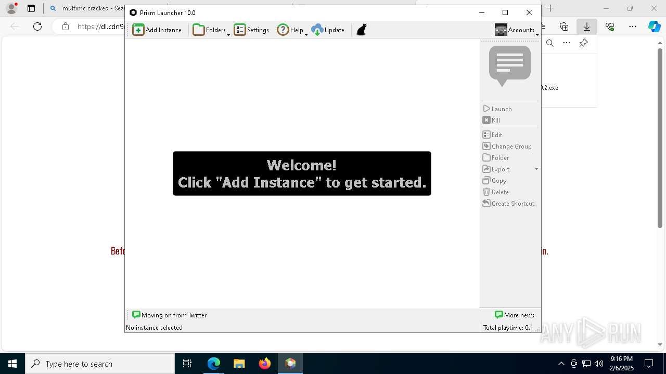
Task: Click the Launch action
Action: 497,109
